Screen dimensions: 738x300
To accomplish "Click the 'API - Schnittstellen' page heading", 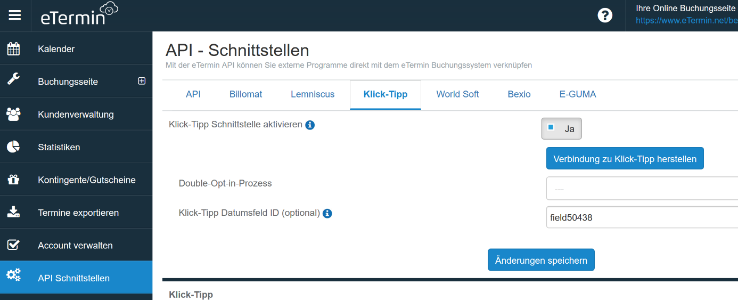I will pos(237,50).
